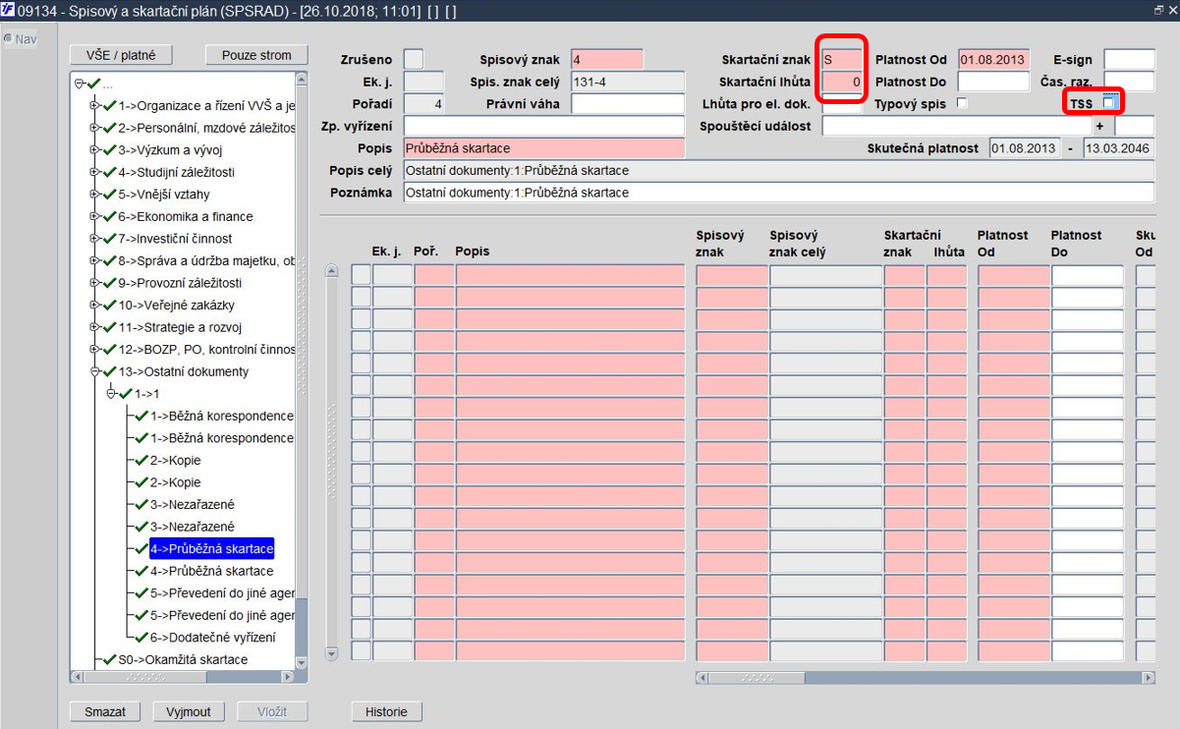
Task: Click the Pouze strom button
Action: [256, 55]
